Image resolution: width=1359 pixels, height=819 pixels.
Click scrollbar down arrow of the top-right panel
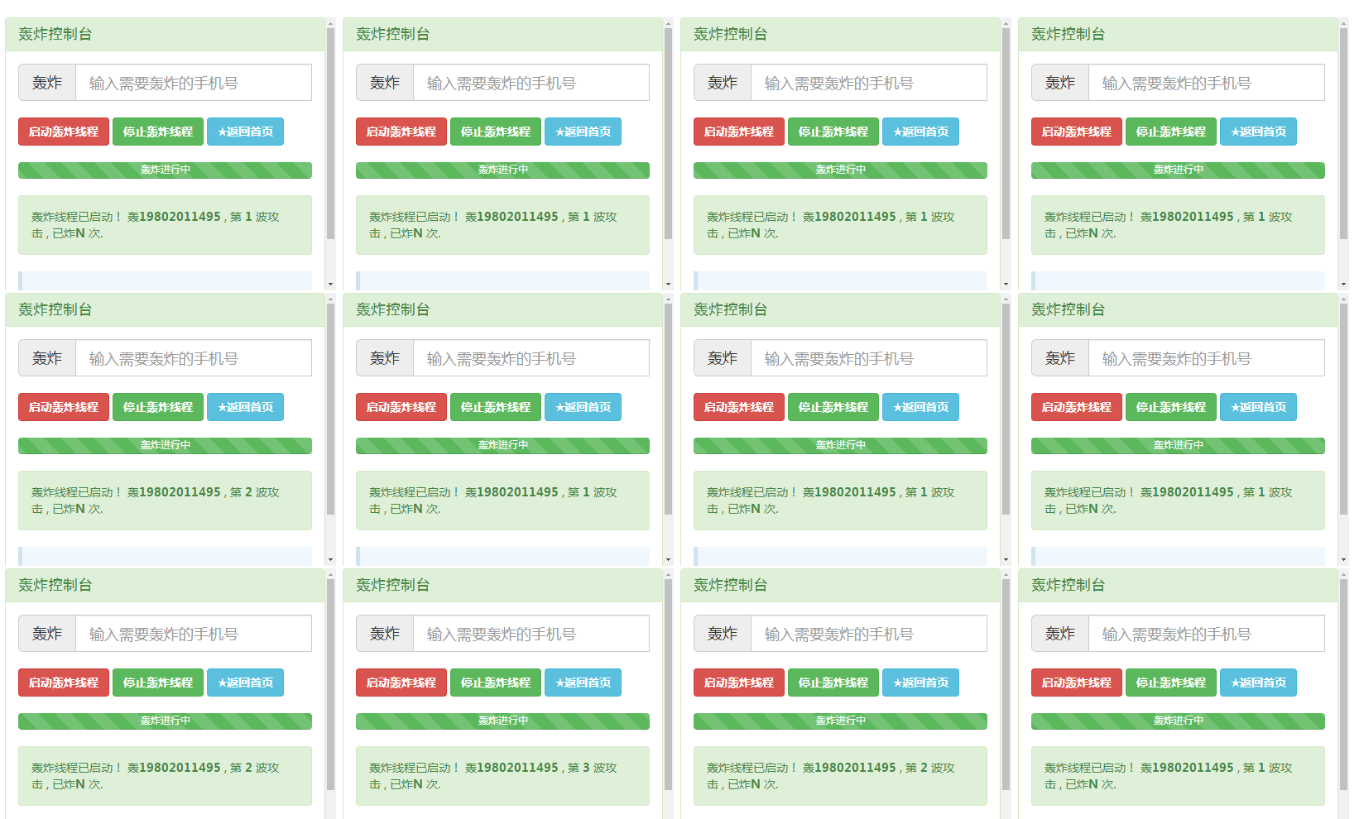click(x=1343, y=284)
